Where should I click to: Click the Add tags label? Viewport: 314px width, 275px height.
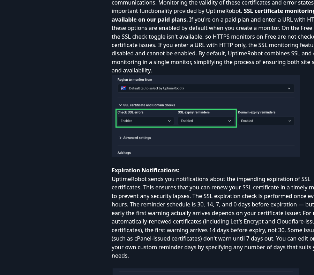coord(124,153)
